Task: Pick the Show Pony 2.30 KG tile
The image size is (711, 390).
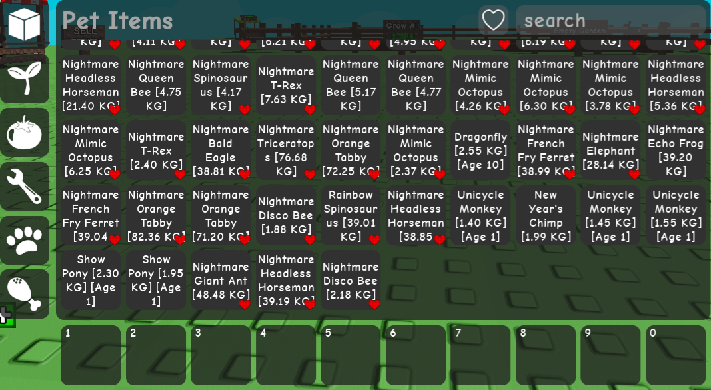Action: (91, 280)
